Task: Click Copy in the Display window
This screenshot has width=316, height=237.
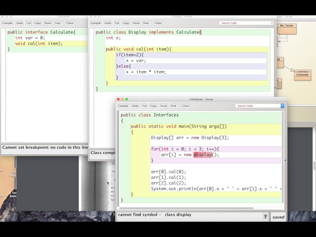Action: click(126, 23)
